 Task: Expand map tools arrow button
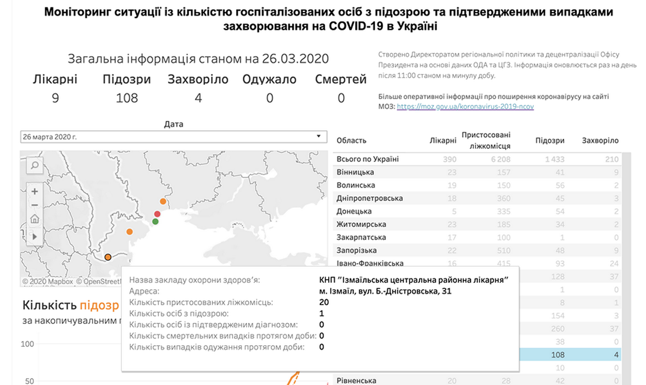point(35,236)
